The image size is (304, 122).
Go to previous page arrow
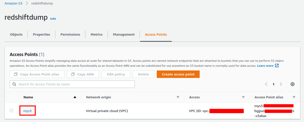pyautogui.click(x=266, y=84)
